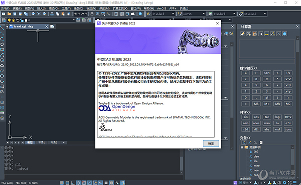Toggle the layer lock padlock icon

pos(22,20)
